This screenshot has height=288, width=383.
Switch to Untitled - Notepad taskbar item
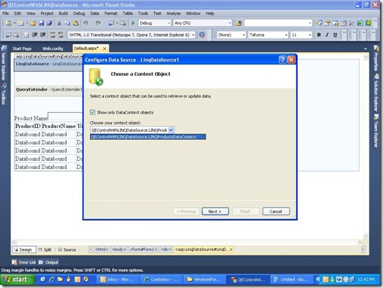[x=291, y=280]
